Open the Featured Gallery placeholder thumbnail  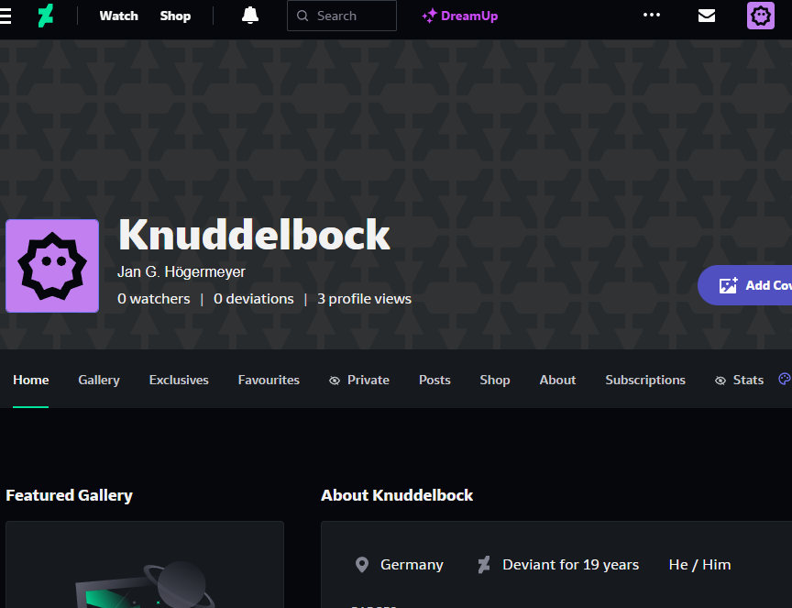tap(145, 565)
